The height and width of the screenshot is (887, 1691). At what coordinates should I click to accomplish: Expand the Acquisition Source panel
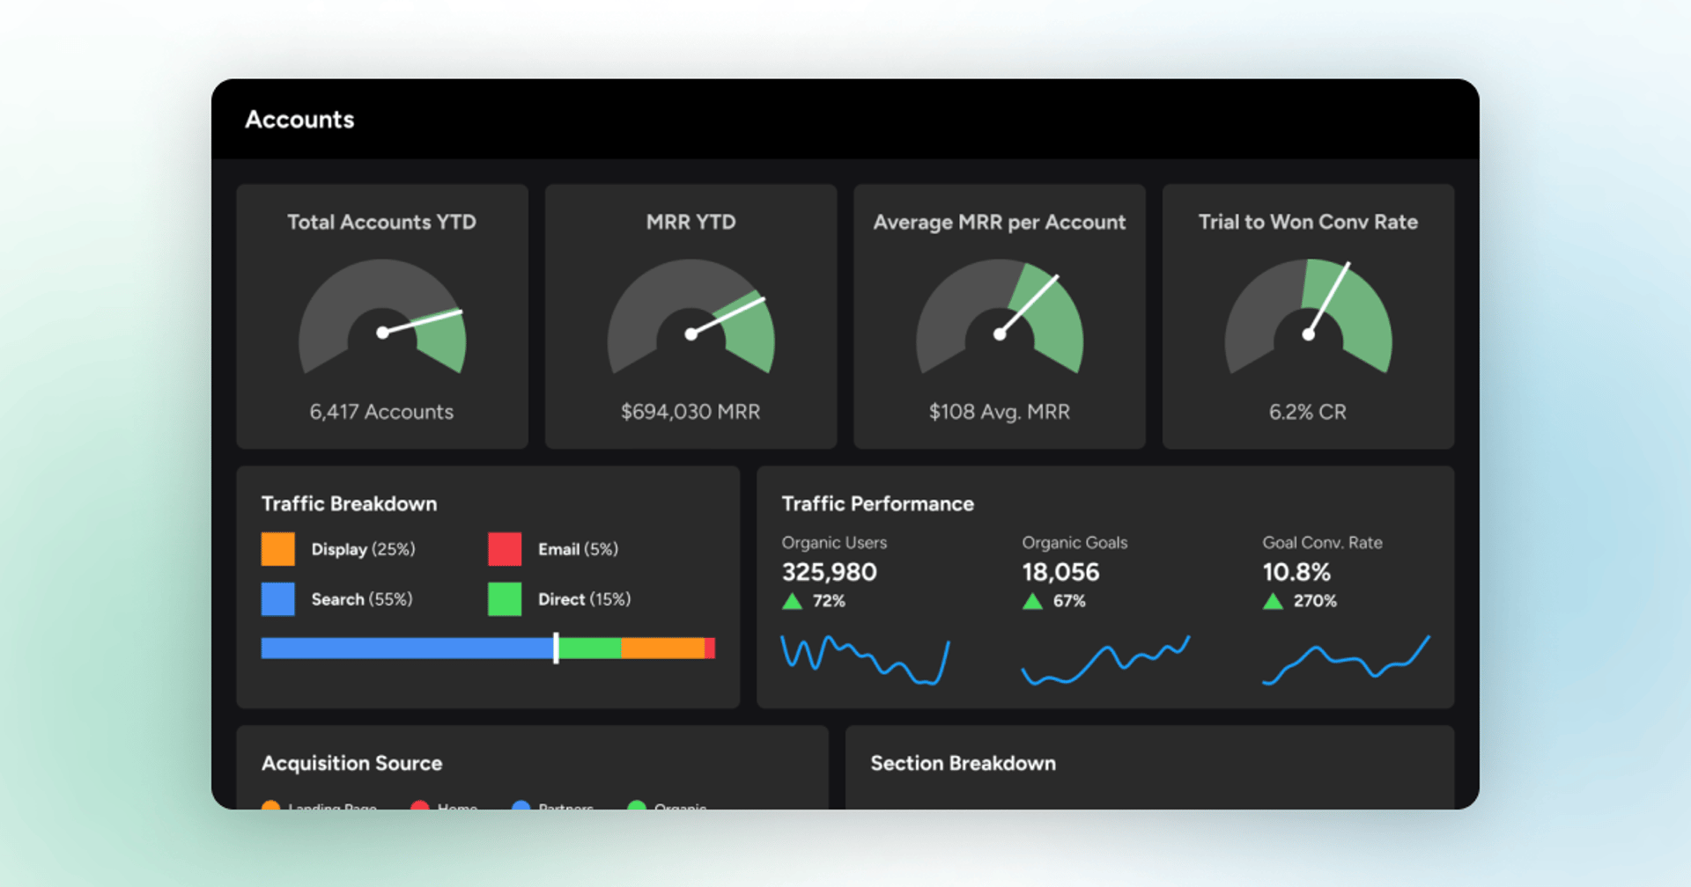pos(351,763)
